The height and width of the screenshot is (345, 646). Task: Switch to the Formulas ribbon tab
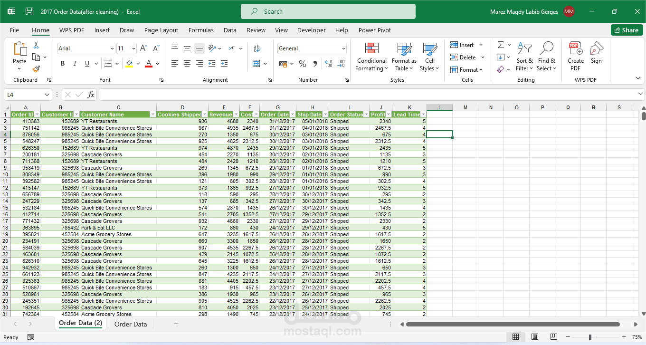tap(201, 30)
